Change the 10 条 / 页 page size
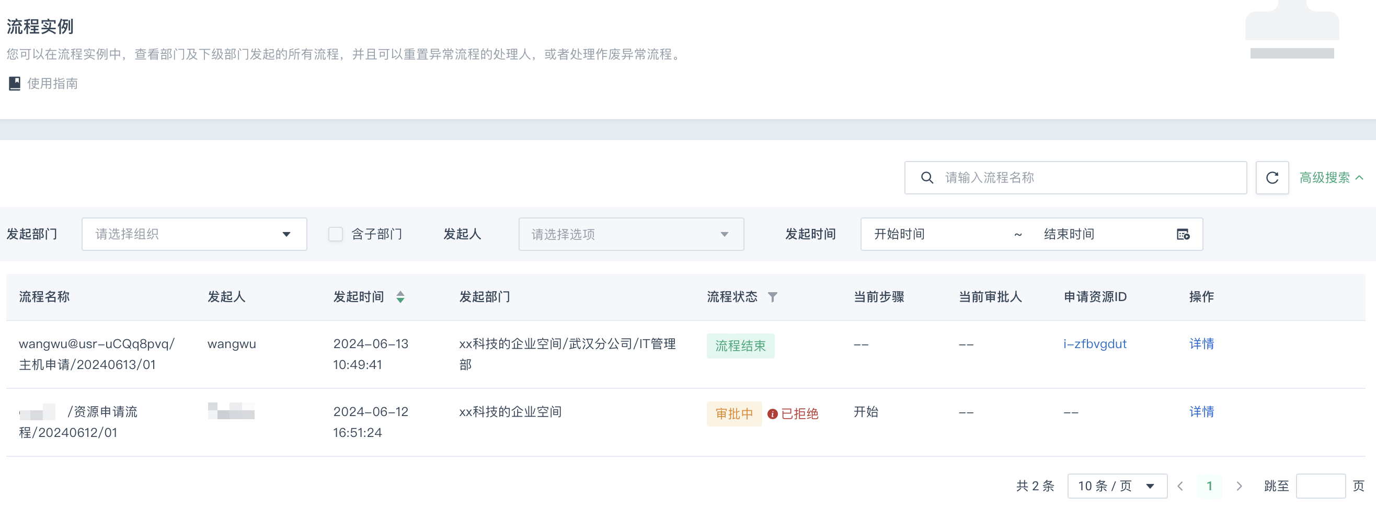Image resolution: width=1376 pixels, height=507 pixels. (x=1116, y=486)
